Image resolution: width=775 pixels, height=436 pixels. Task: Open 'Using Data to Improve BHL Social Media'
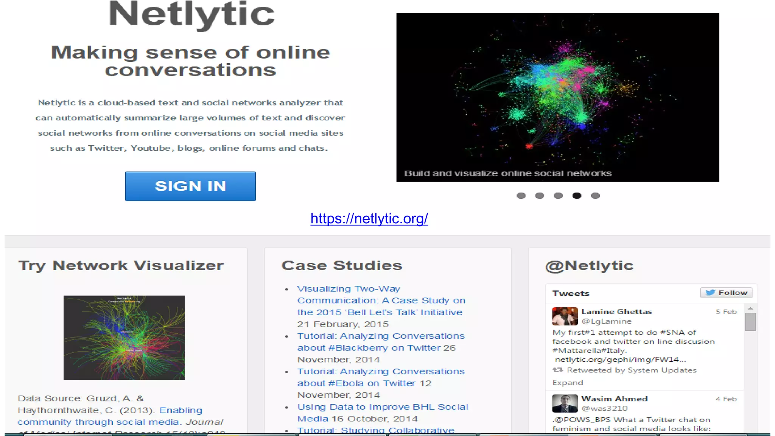[x=383, y=413]
